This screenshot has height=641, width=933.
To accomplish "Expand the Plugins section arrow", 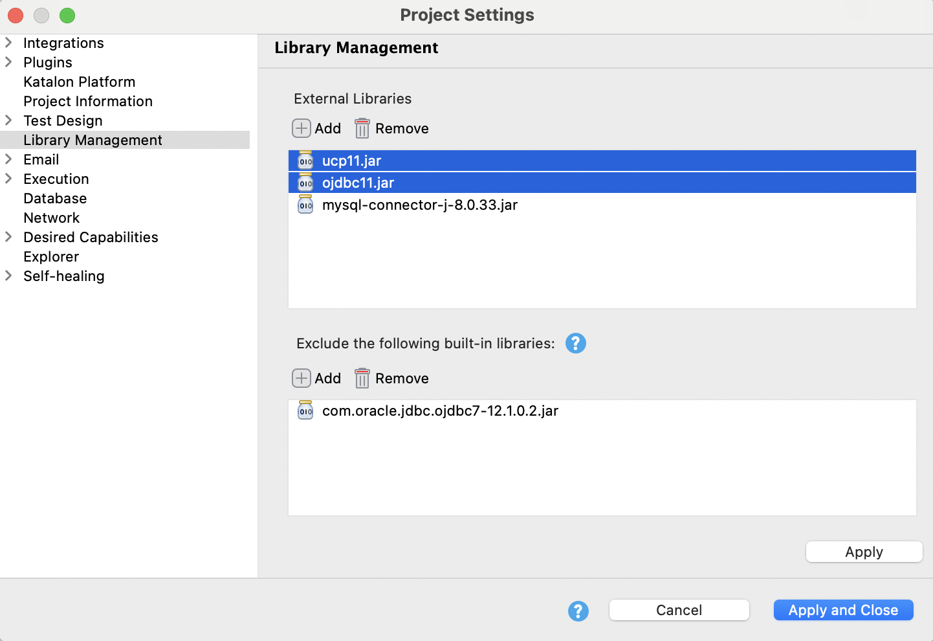I will pyautogui.click(x=9, y=62).
